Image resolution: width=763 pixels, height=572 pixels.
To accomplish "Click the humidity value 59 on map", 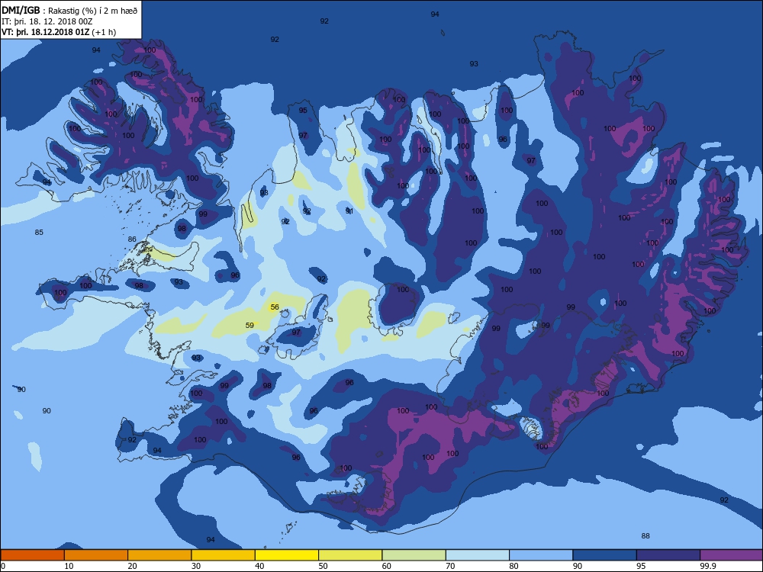I will point(250,326).
